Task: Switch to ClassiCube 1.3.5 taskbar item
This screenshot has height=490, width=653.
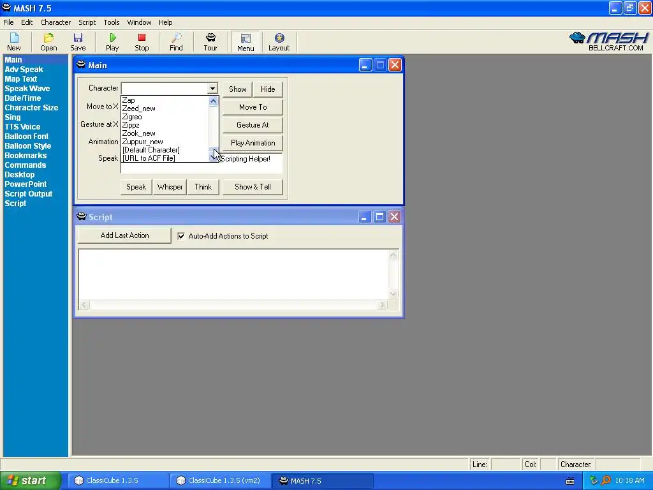Action: pos(117,480)
